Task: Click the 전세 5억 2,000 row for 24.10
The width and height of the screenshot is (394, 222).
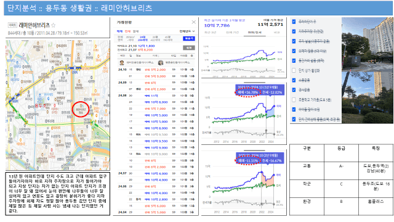Action: click(x=156, y=70)
